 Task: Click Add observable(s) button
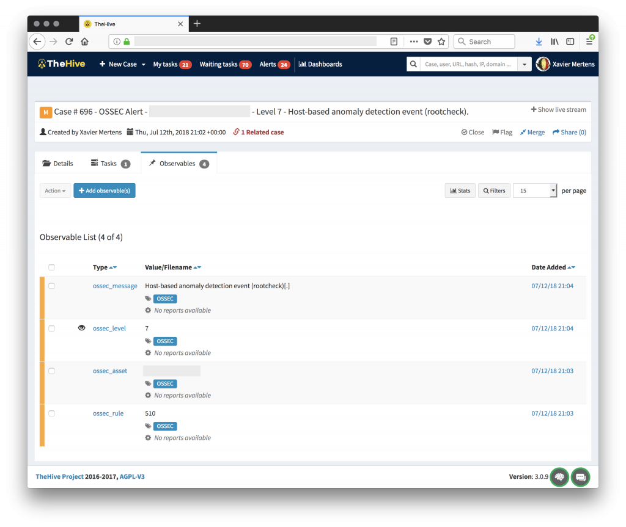pyautogui.click(x=105, y=191)
